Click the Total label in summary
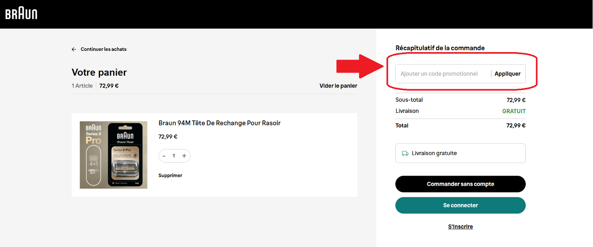This screenshot has height=247, width=593. (402, 125)
